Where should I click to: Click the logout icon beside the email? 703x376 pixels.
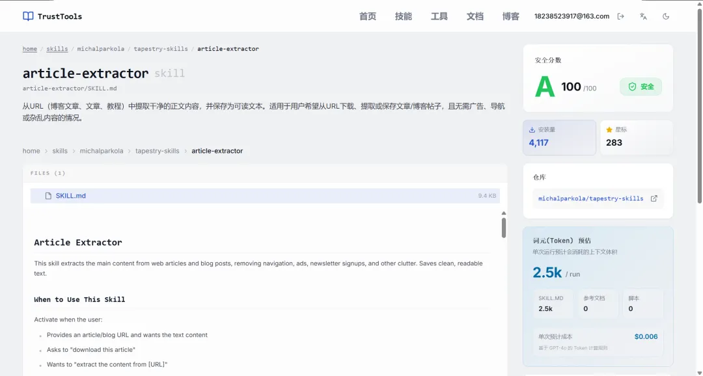pos(620,16)
